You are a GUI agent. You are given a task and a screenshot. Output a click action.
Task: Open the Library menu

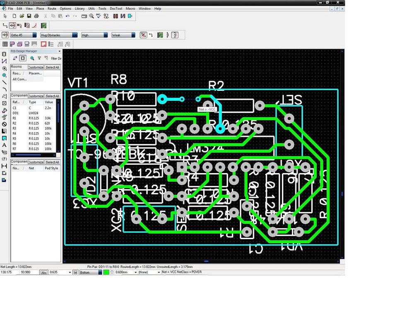79,8
